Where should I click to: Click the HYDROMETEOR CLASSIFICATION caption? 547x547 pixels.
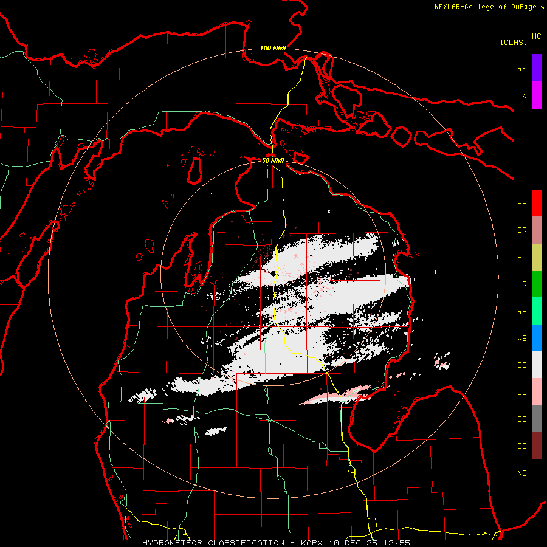point(213,543)
